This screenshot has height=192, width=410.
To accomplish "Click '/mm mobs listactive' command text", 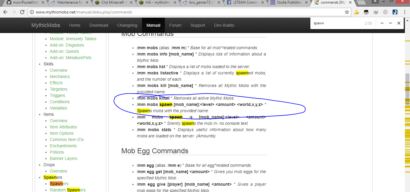I will 158,73.
